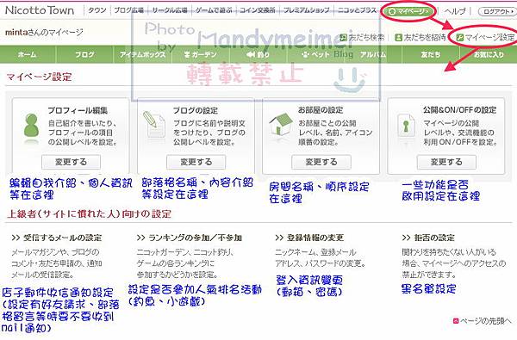This screenshot has width=517, height=340.
Task: Click 変更する under 公開&ON/OFFの設定
Action: pos(446,162)
